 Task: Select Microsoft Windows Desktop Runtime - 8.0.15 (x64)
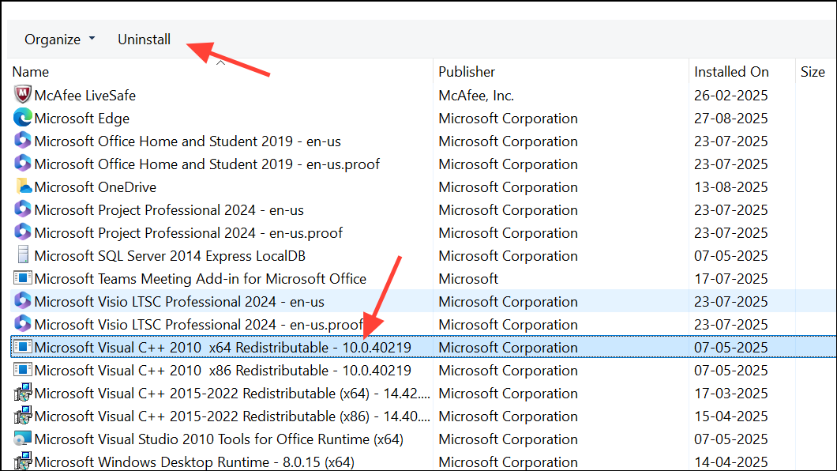(194, 462)
